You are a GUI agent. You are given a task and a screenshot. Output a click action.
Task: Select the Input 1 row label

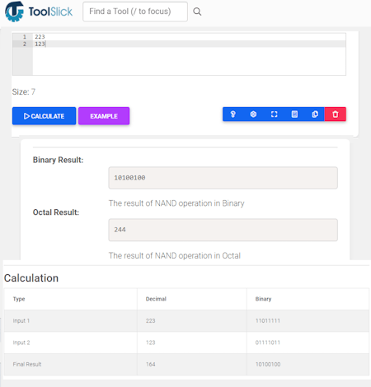(21, 320)
